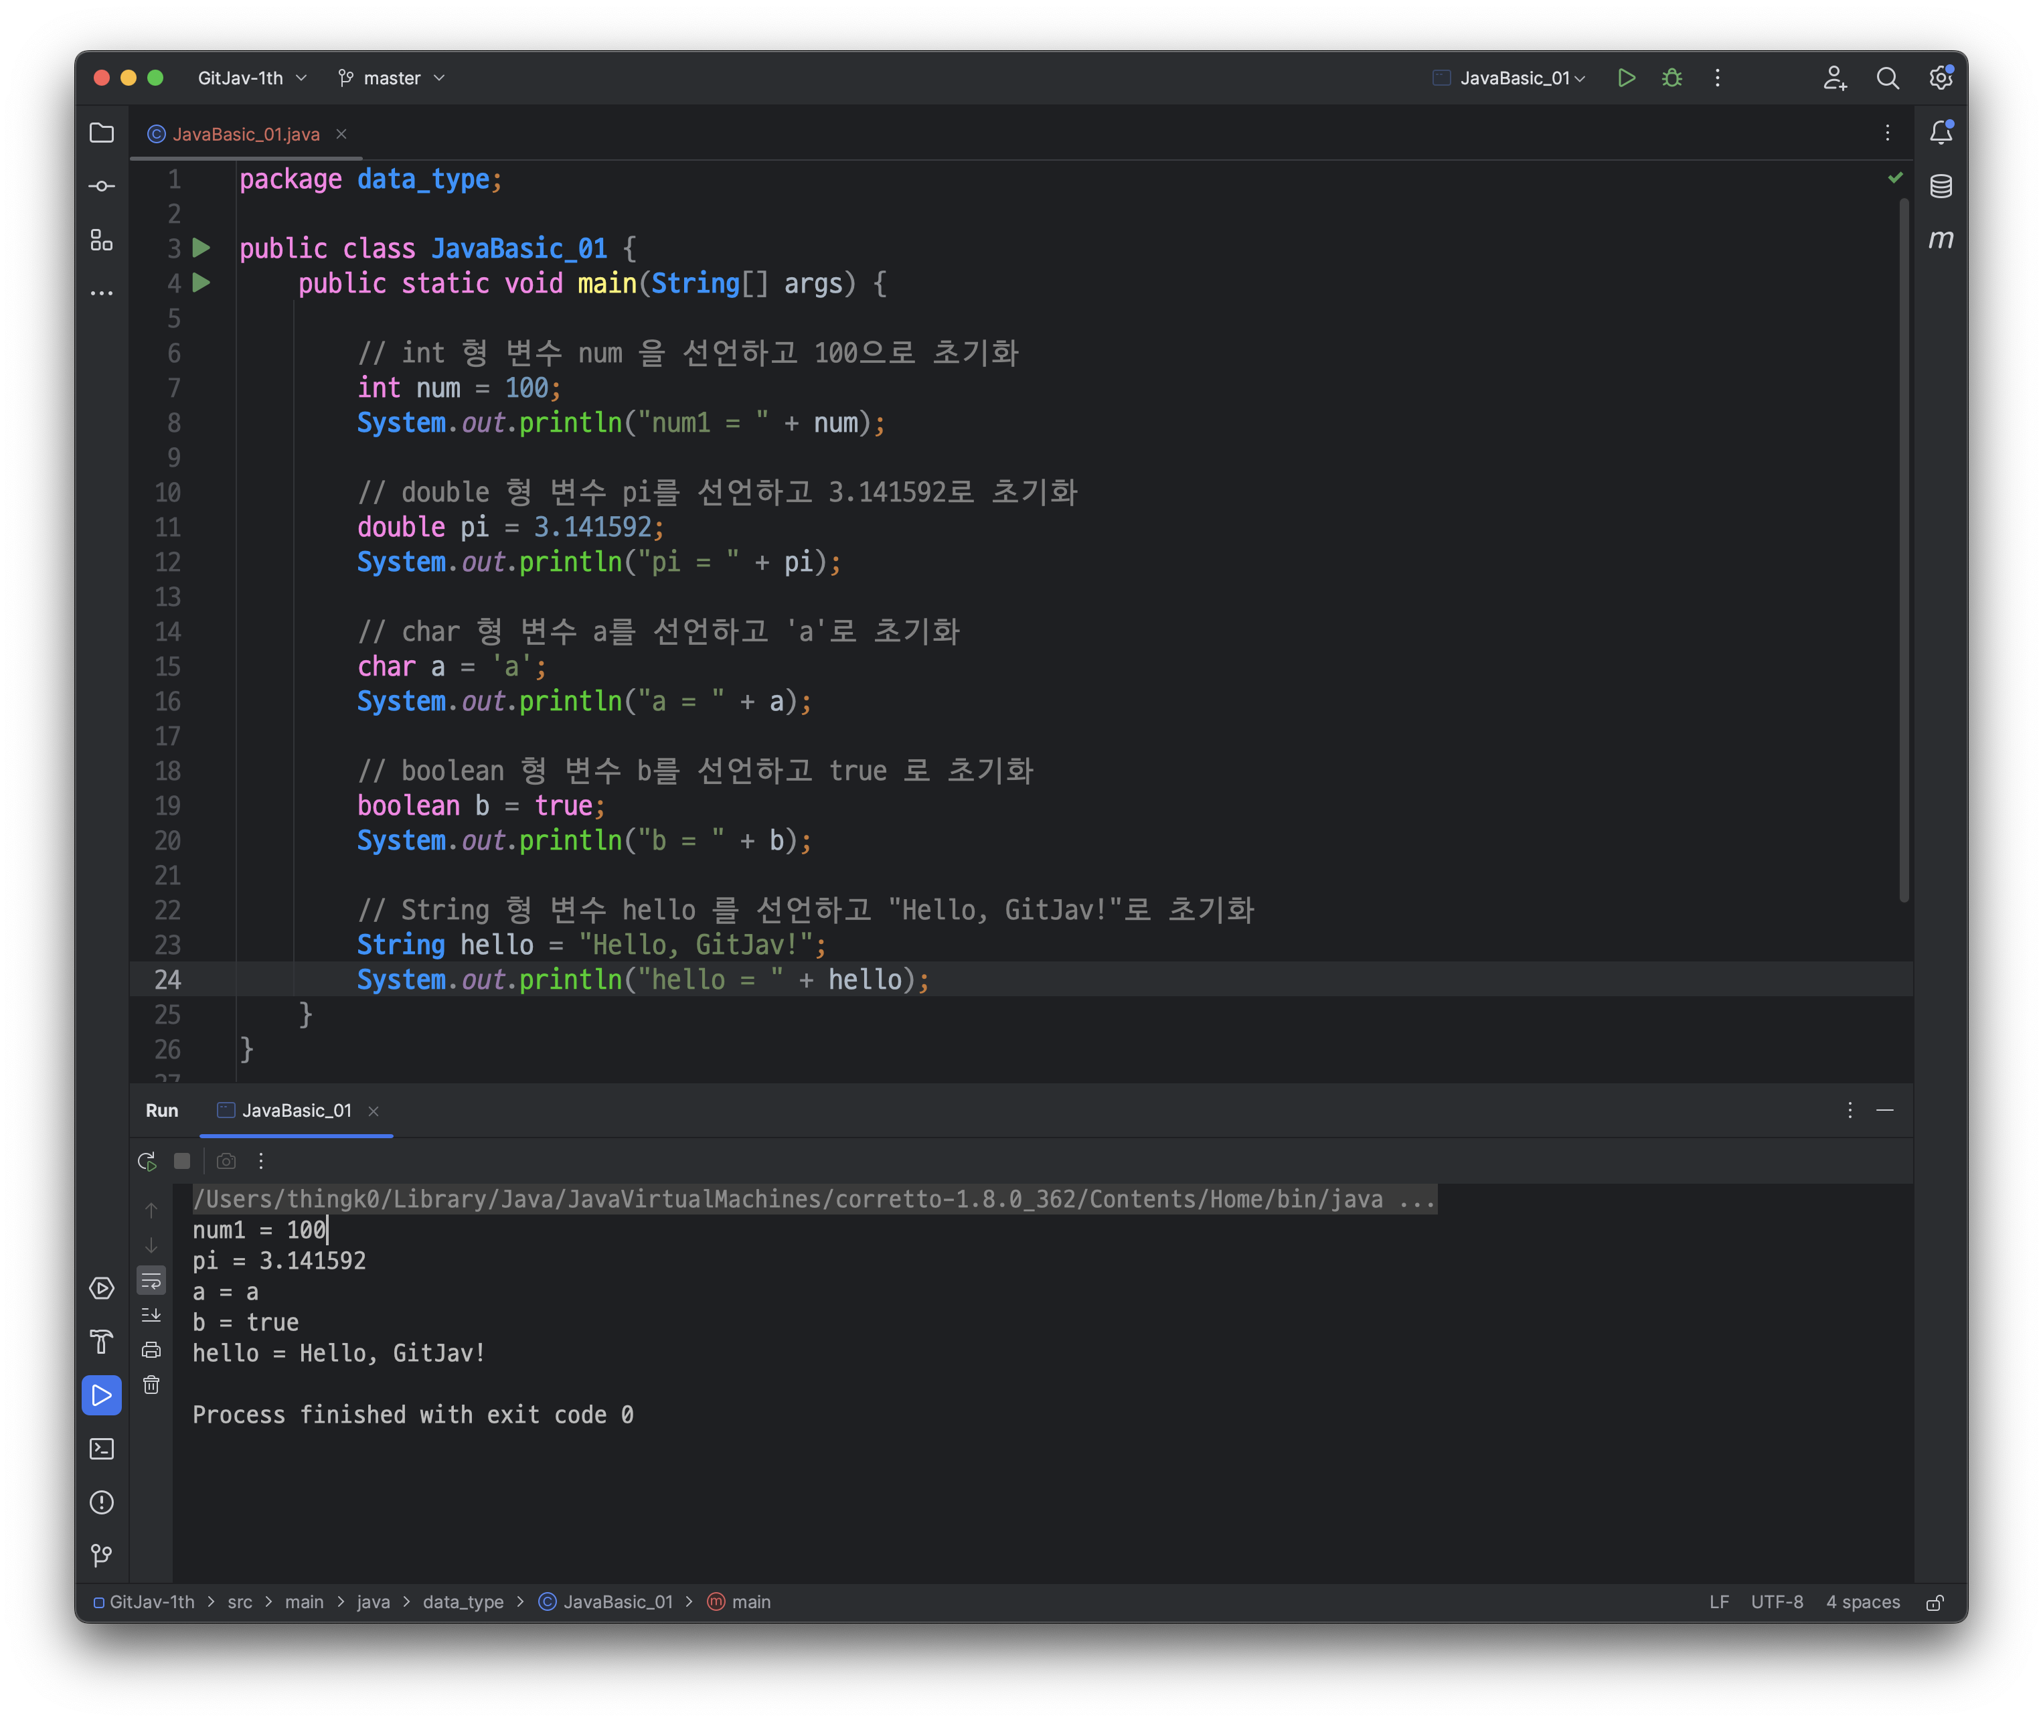Screen dimensions: 2043x1722
Task: Open the Structure tool window
Action: (102, 239)
